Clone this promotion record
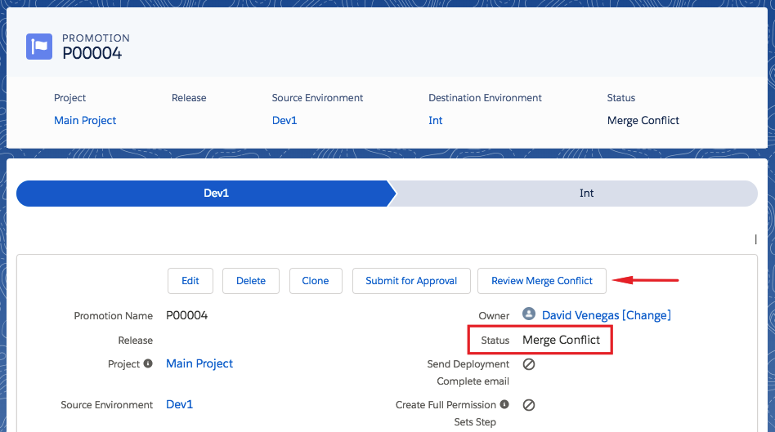The image size is (775, 432). pyautogui.click(x=316, y=281)
